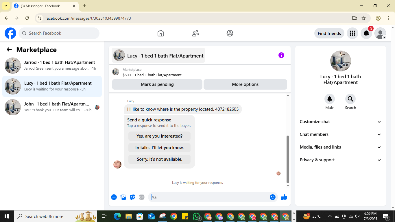The width and height of the screenshot is (395, 222).
Task: Open the Facebook home icon
Action: click(161, 33)
